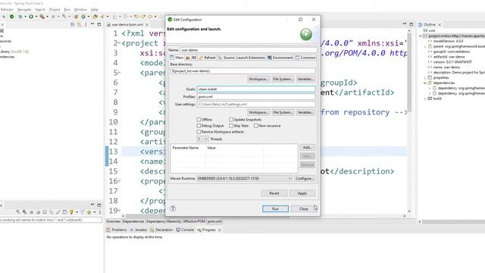This screenshot has height=273, width=485.
Task: Collapse the dependencies node in Outline
Action: point(425,83)
